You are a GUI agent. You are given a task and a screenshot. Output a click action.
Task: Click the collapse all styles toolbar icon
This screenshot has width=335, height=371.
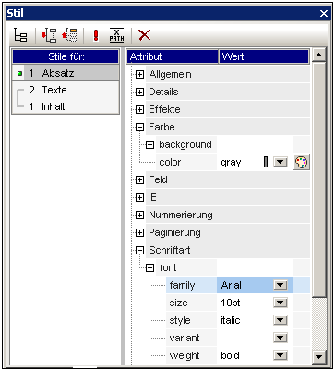(70, 36)
